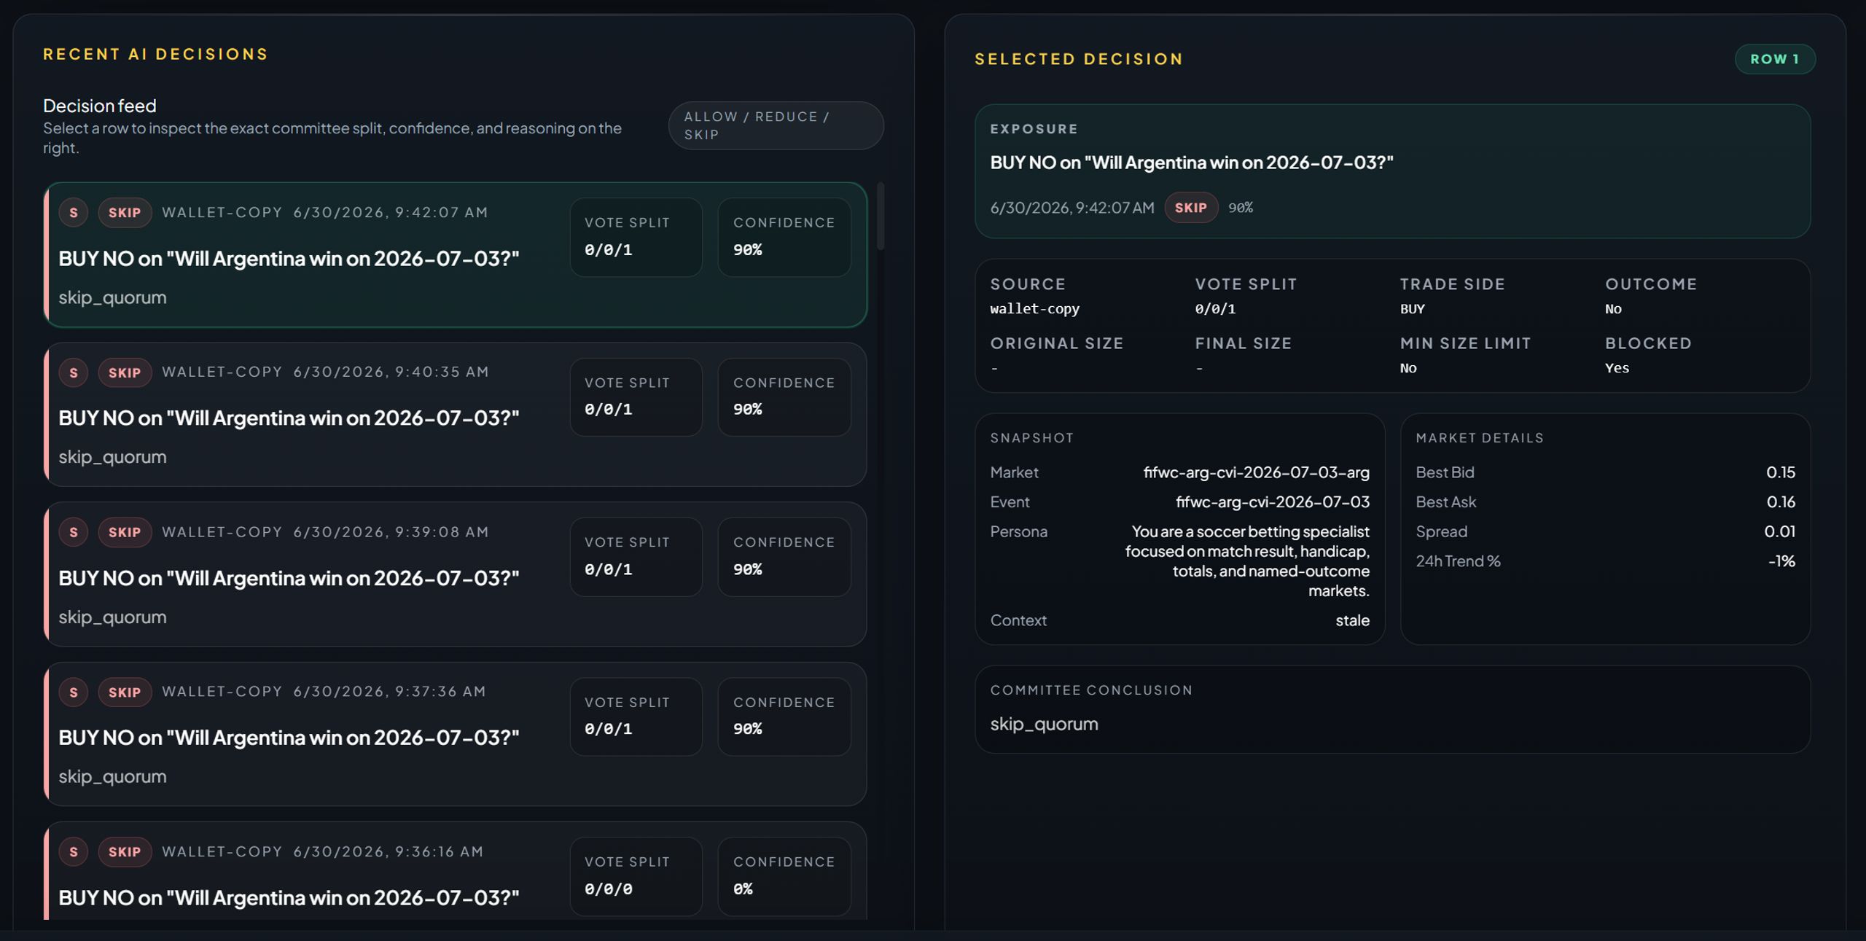Click the Confidence 90% box on 9:39:08 row
The width and height of the screenshot is (1866, 941).
pyautogui.click(x=784, y=557)
